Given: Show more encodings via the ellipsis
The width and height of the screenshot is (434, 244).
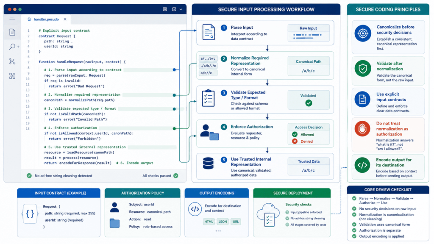Looking at the screenshot, I should [218, 231].
